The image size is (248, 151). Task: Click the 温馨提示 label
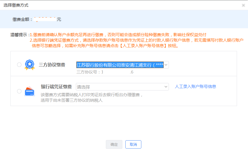tap(20, 35)
